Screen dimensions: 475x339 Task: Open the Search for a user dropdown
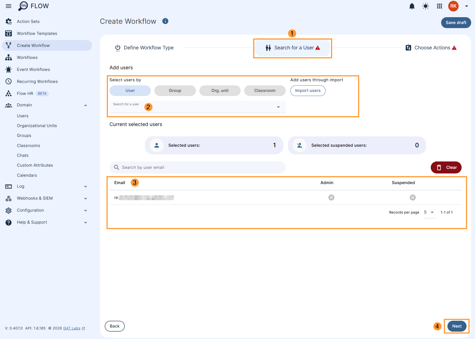point(278,107)
